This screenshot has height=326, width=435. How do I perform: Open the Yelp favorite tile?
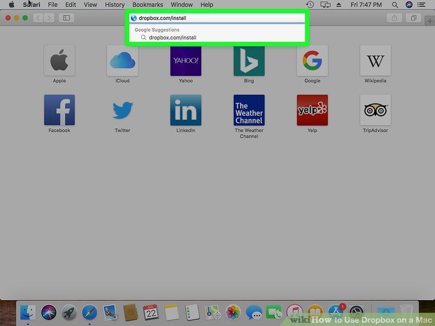point(312,110)
